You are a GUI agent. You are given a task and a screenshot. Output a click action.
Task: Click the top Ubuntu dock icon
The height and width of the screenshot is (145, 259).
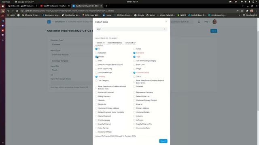click(x=3, y=6)
